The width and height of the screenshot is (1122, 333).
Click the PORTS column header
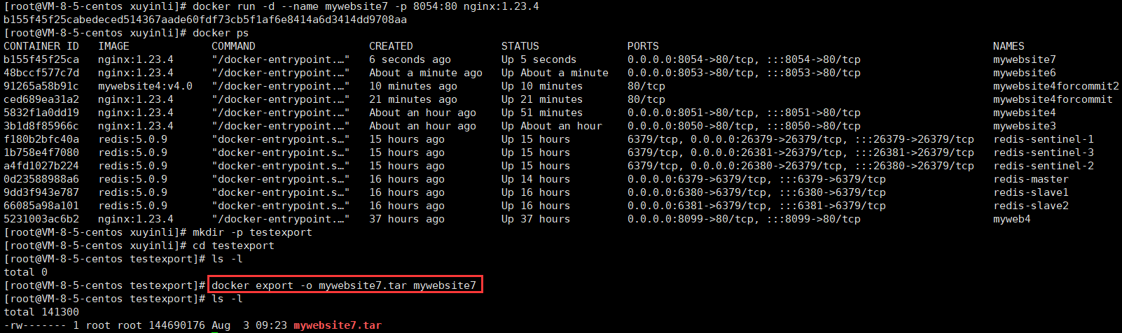pos(643,46)
